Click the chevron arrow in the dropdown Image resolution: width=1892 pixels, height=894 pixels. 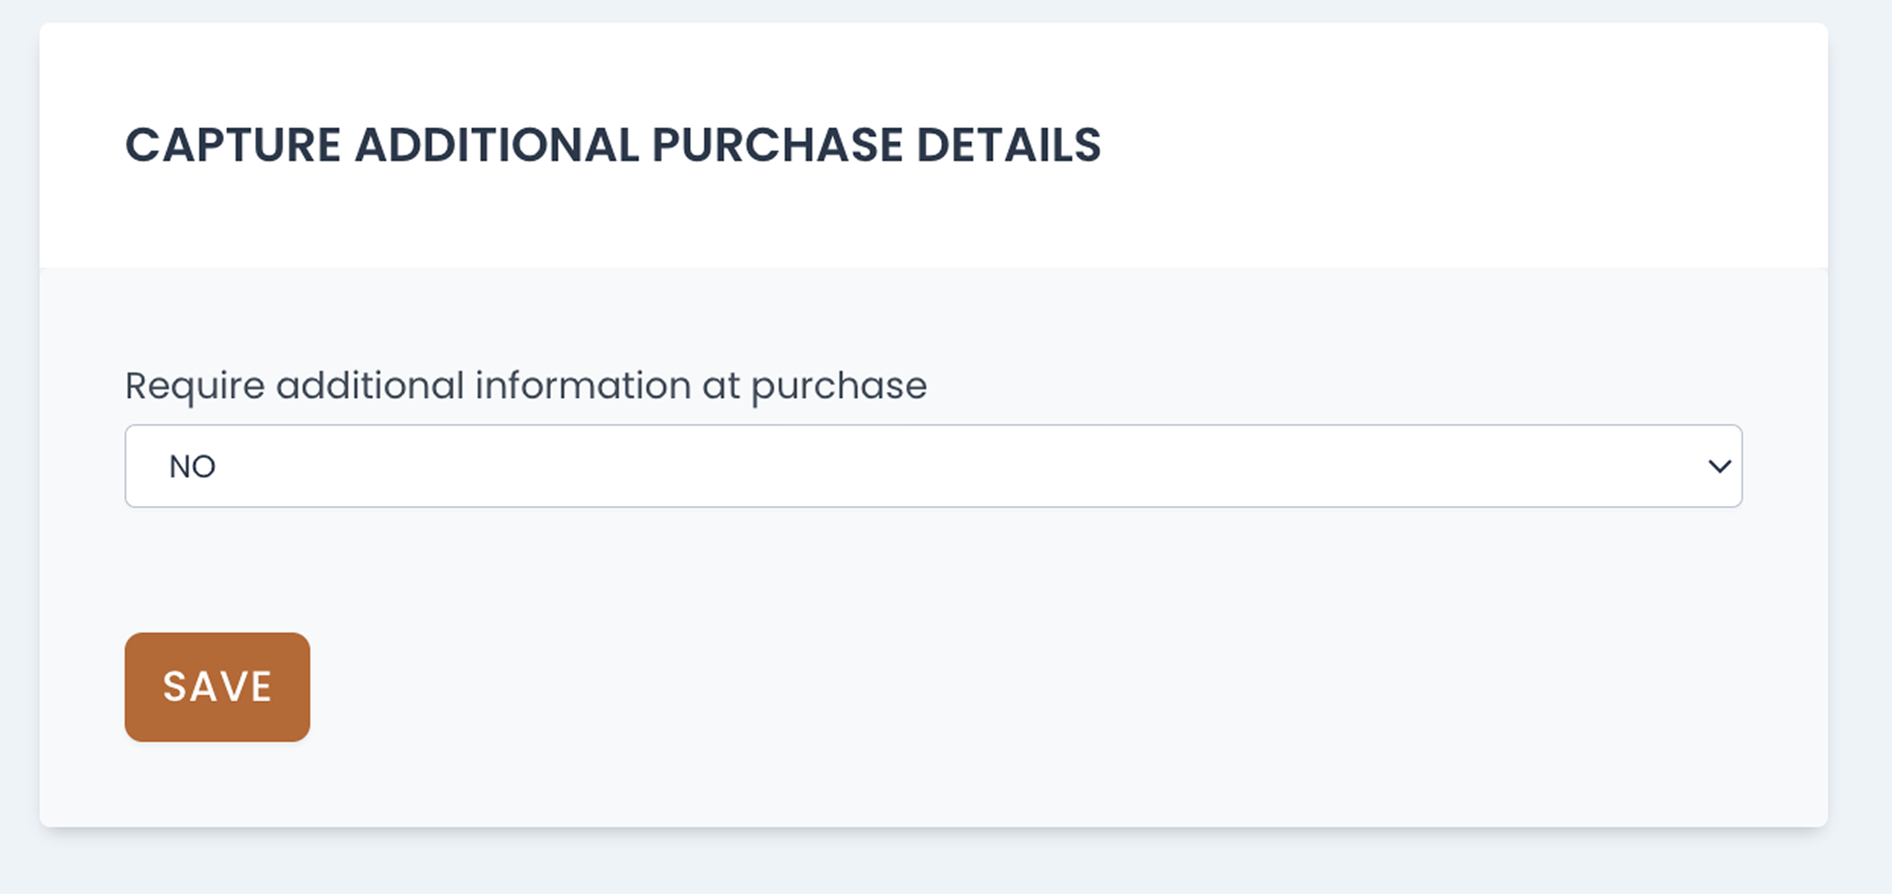(1719, 466)
